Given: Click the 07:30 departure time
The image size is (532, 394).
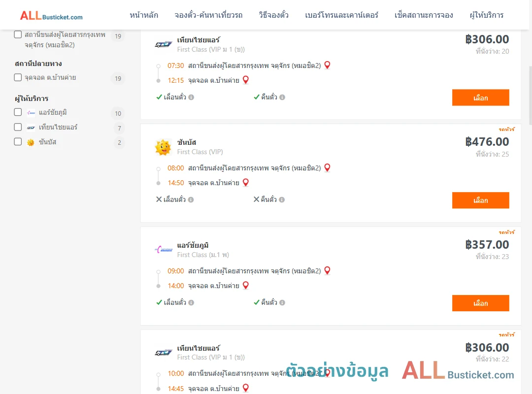Looking at the screenshot, I should point(176,66).
